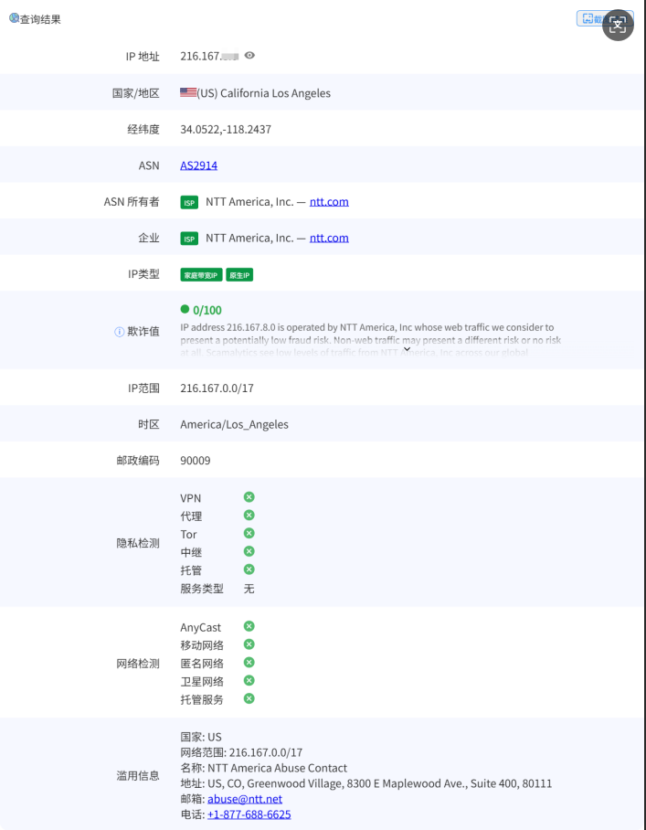The height and width of the screenshot is (830, 646).
Task: Reveal the hidden IP address with the eye icon
Action: pos(249,56)
